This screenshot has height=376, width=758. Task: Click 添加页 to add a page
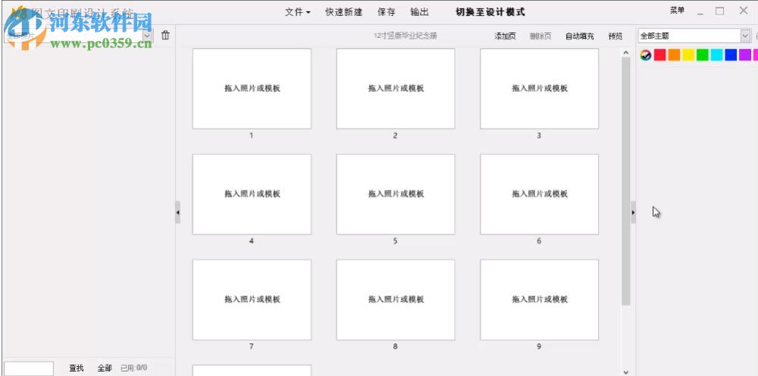(505, 36)
